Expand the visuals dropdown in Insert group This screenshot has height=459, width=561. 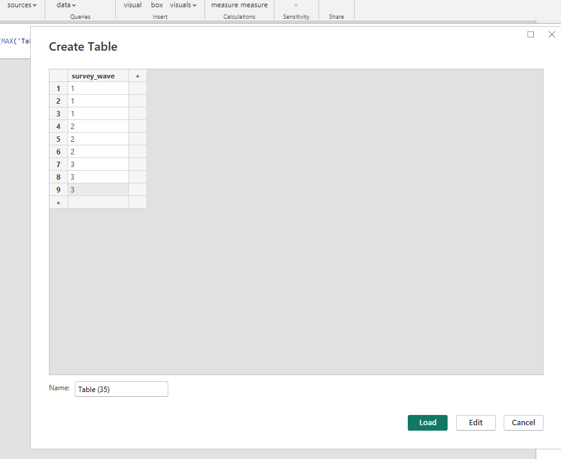tap(183, 5)
